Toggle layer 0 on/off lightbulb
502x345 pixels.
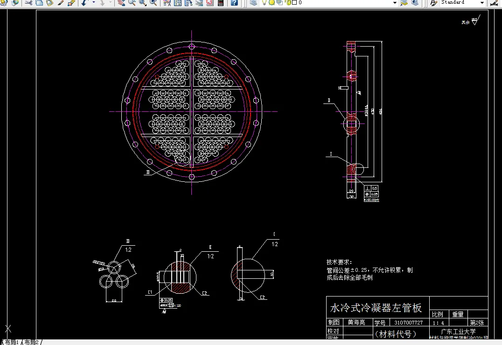264,3
